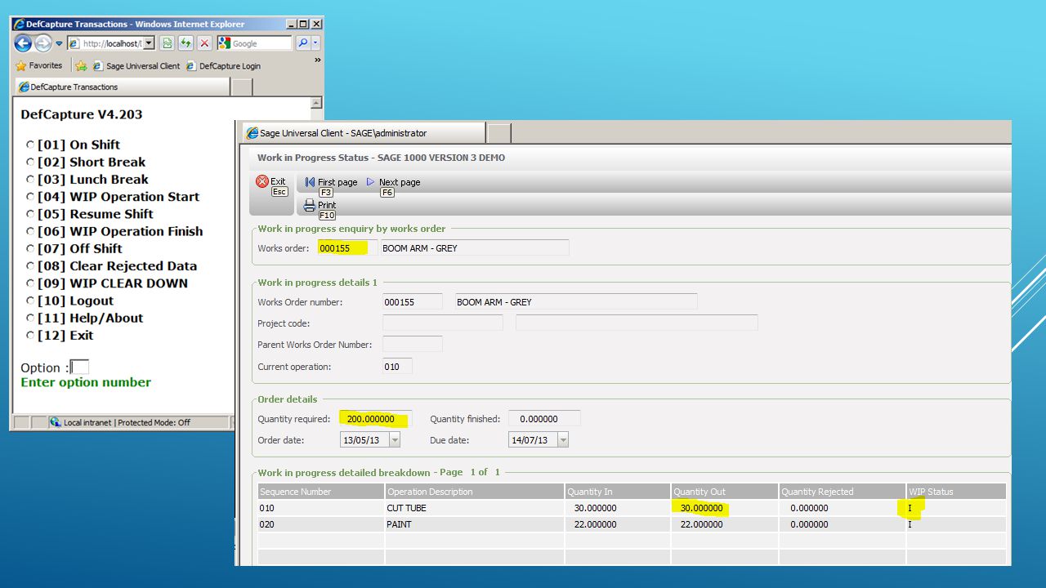Screen dimensions: 1046x588
Task: Go to Next page in Sage toolbar
Action: pyautogui.click(x=393, y=182)
